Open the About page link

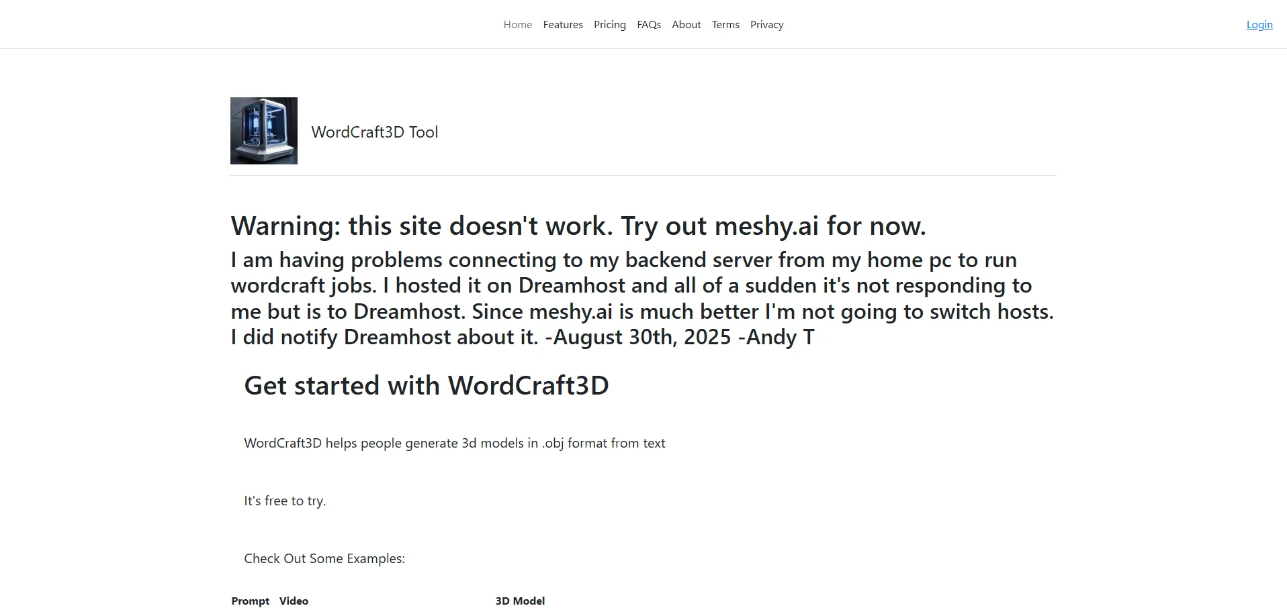tap(686, 25)
